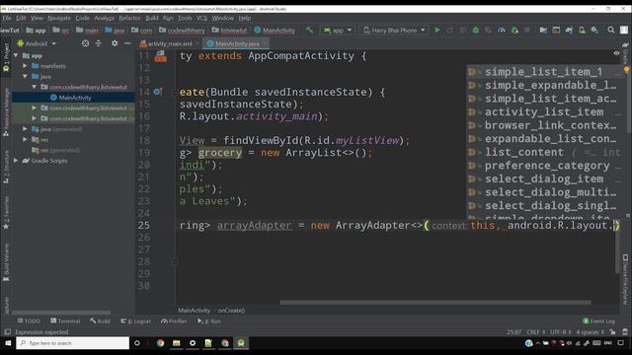Screen dimensions: 632x355
Task: Open the File menu
Action: pos(7,18)
